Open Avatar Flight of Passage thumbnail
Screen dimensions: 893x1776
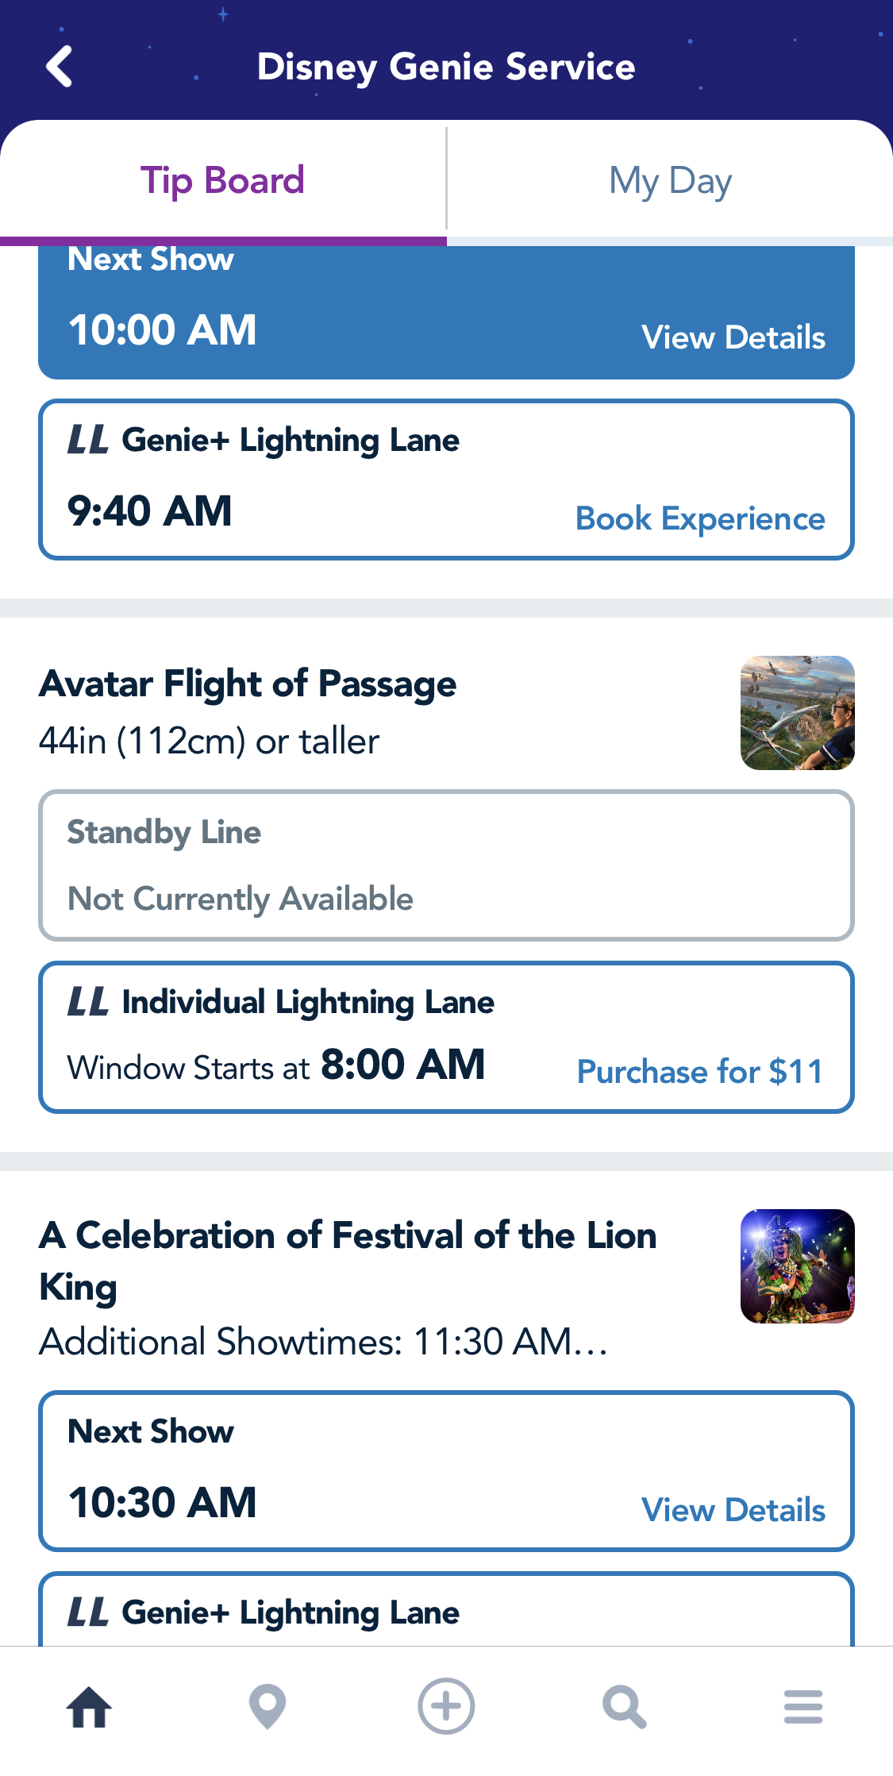[x=797, y=713]
